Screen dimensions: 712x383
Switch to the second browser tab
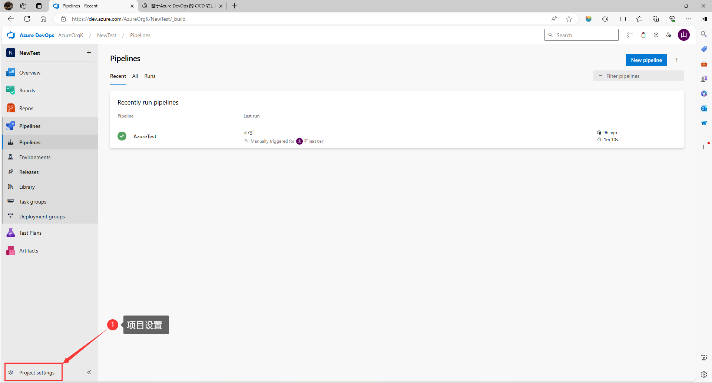coord(182,6)
